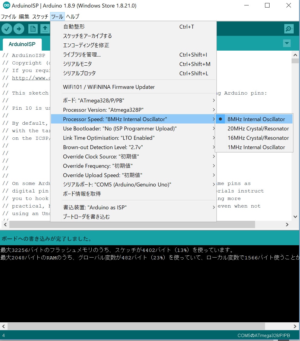
Task: Expand the ボード ATmega328/P/PB submenu
Action: (133, 101)
